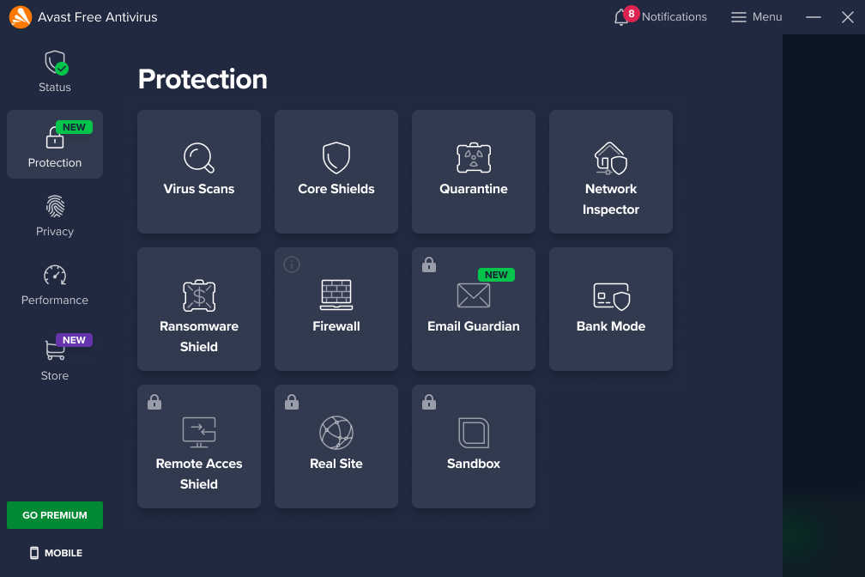The image size is (865, 577).
Task: Click the 'Quarantine' label
Action: click(474, 189)
